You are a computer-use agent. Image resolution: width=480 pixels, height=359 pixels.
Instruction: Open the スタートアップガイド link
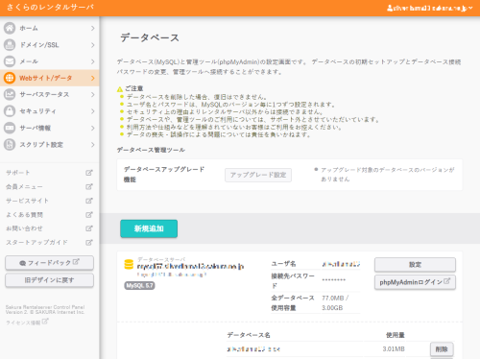coord(36,242)
